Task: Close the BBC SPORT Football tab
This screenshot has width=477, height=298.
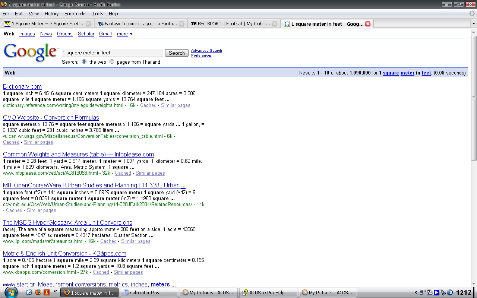Action: (x=275, y=24)
